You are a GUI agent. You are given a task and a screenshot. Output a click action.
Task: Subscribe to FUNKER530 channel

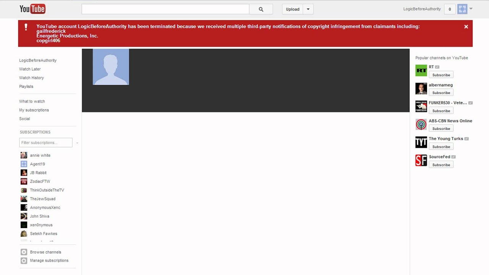[441, 111]
